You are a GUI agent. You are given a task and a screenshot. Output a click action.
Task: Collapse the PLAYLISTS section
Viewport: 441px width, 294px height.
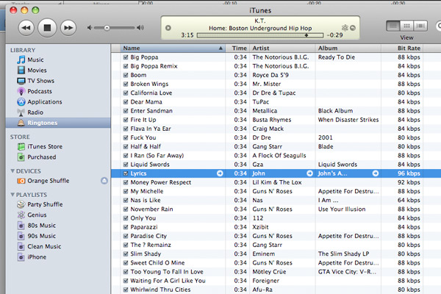click(x=12, y=195)
